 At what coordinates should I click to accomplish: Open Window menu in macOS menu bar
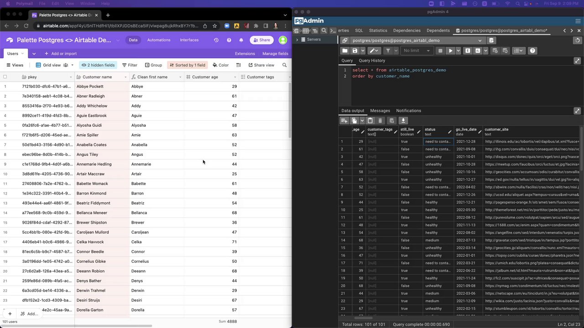(x=88, y=4)
